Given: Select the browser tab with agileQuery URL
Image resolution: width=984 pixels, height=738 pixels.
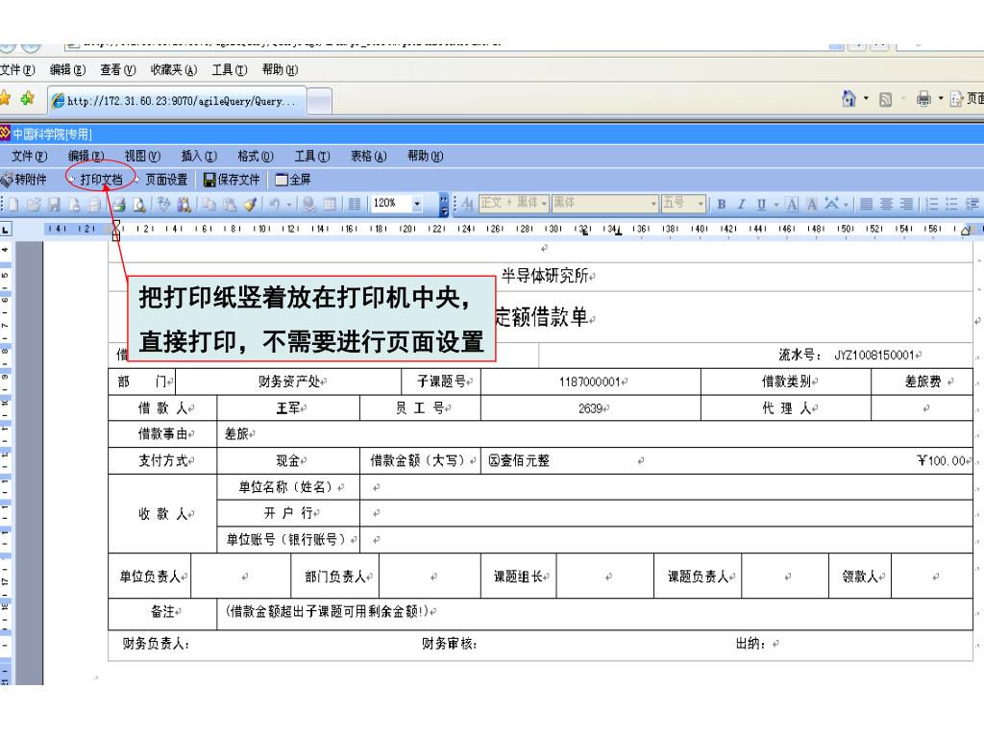Looking at the screenshot, I should tap(177, 100).
